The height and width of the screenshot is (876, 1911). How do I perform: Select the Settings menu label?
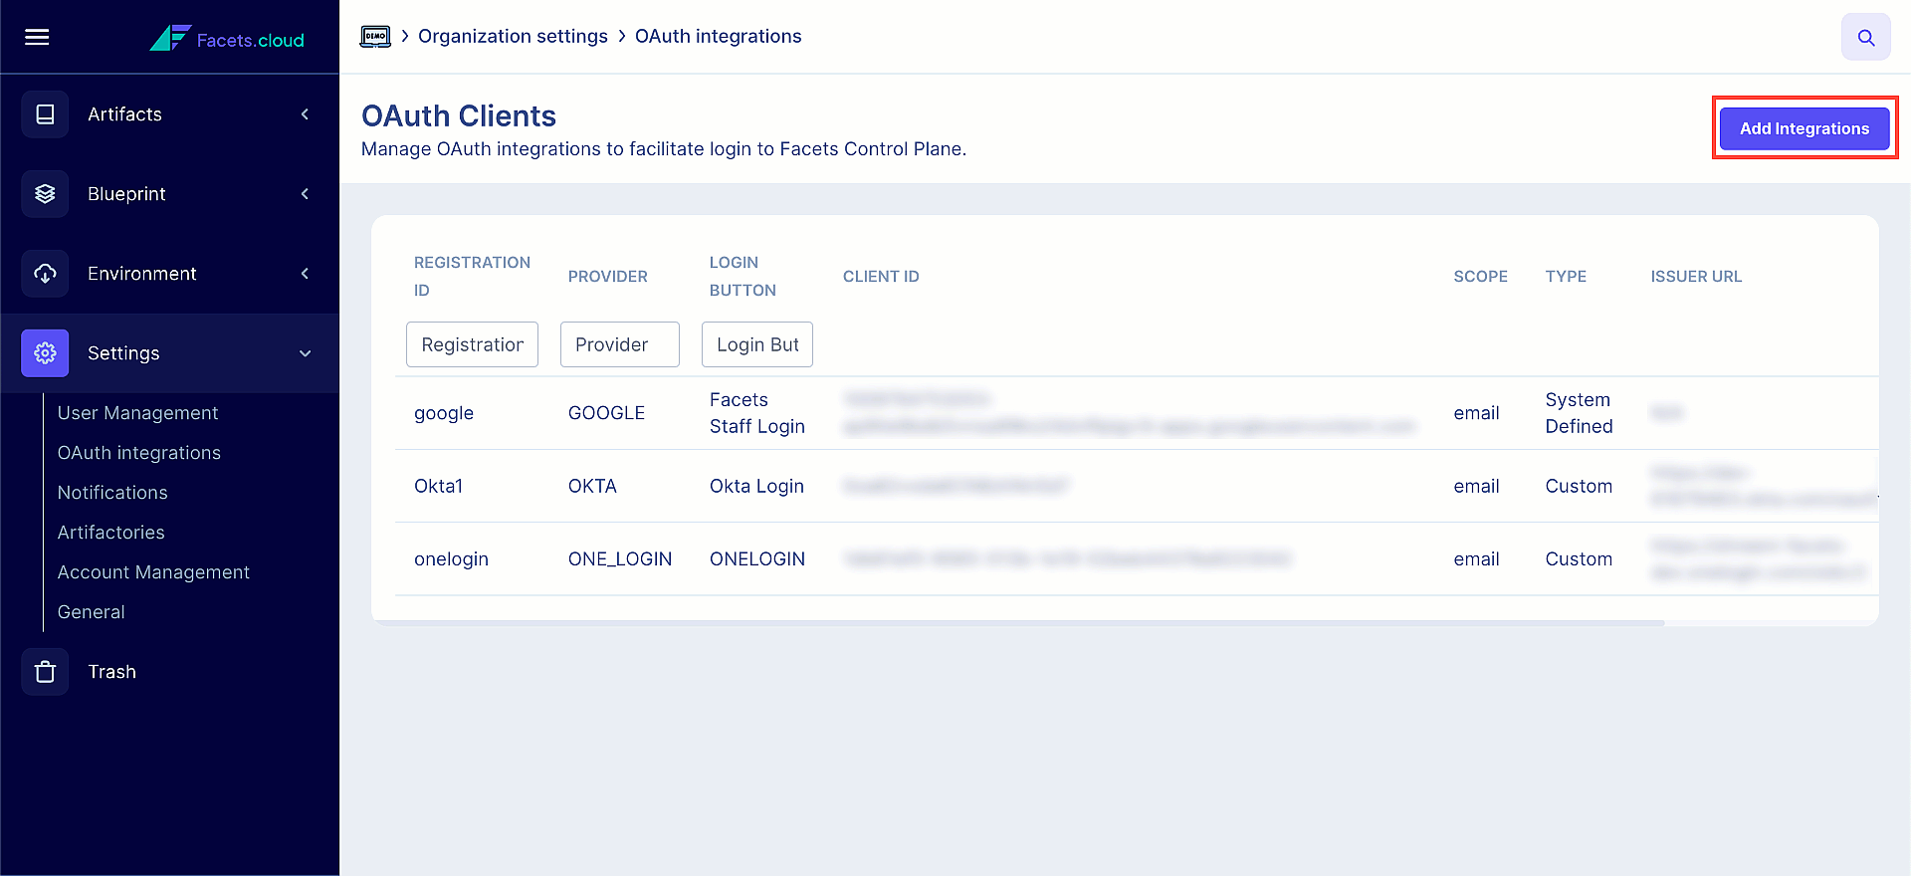tap(123, 353)
